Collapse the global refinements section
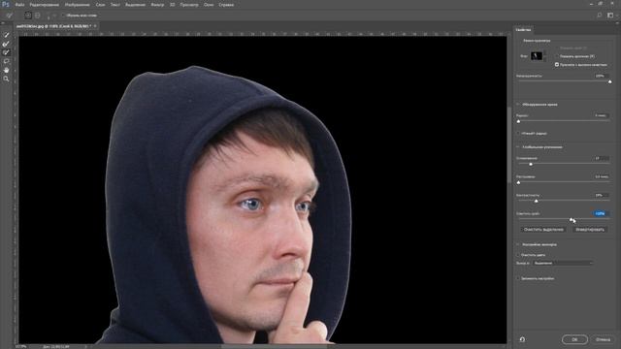 (518, 146)
